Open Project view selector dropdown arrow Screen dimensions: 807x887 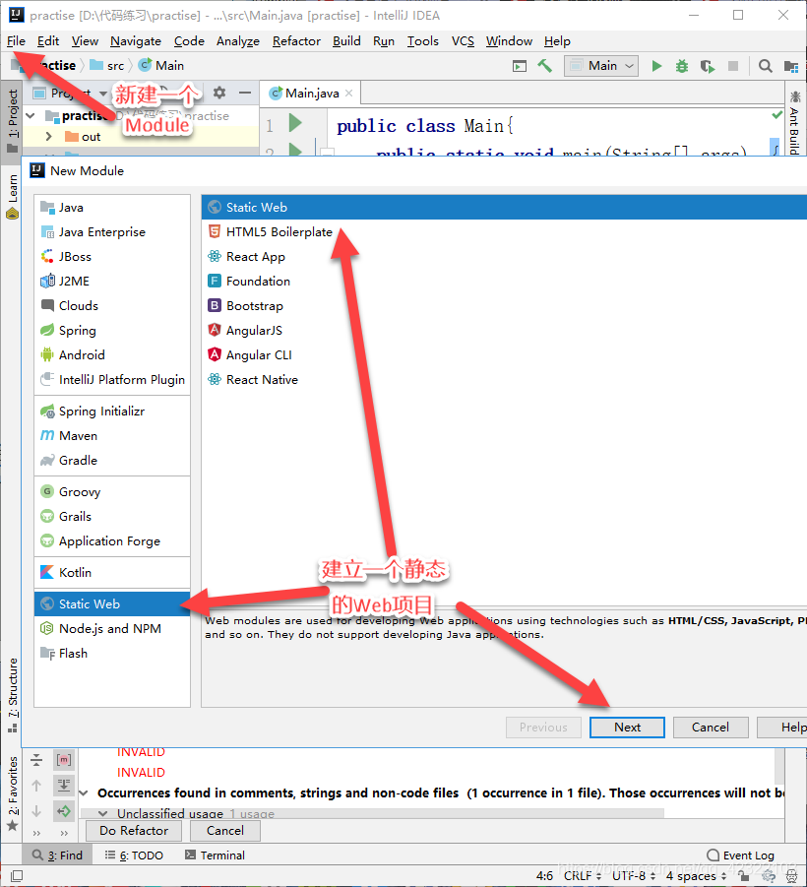tap(103, 93)
